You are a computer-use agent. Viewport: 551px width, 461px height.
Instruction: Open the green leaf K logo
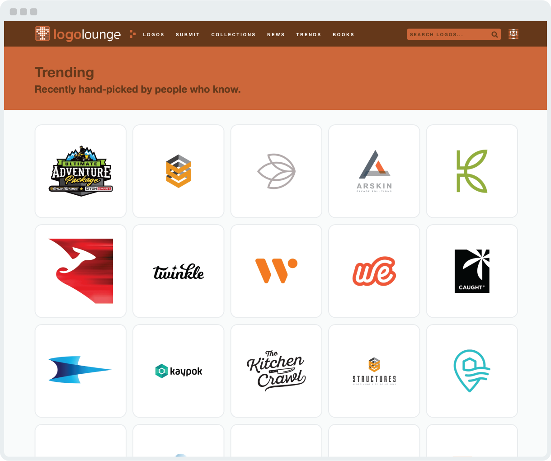click(x=472, y=171)
